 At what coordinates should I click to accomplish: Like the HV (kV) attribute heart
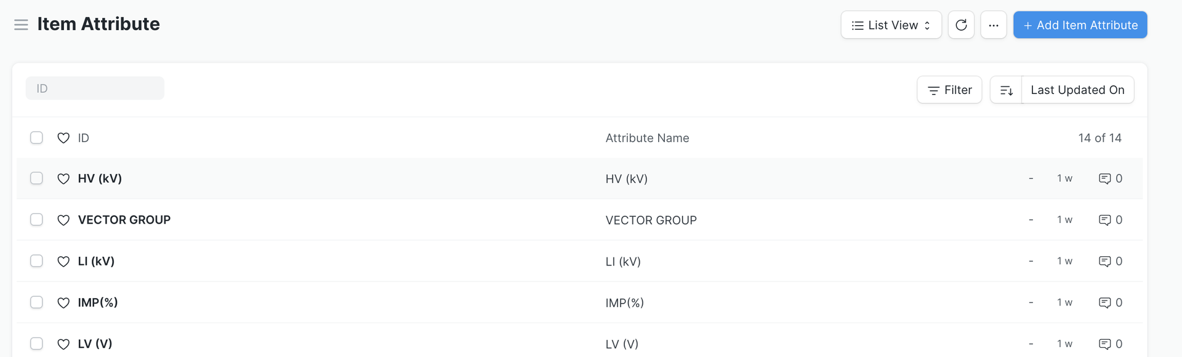[x=63, y=179]
